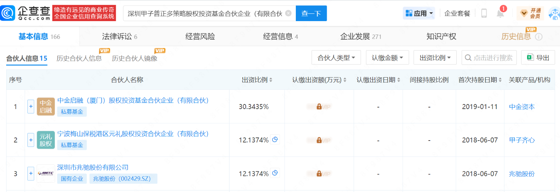Switch to the 知识产权 tab
Screen dimensions: 560x192
pyautogui.click(x=441, y=36)
